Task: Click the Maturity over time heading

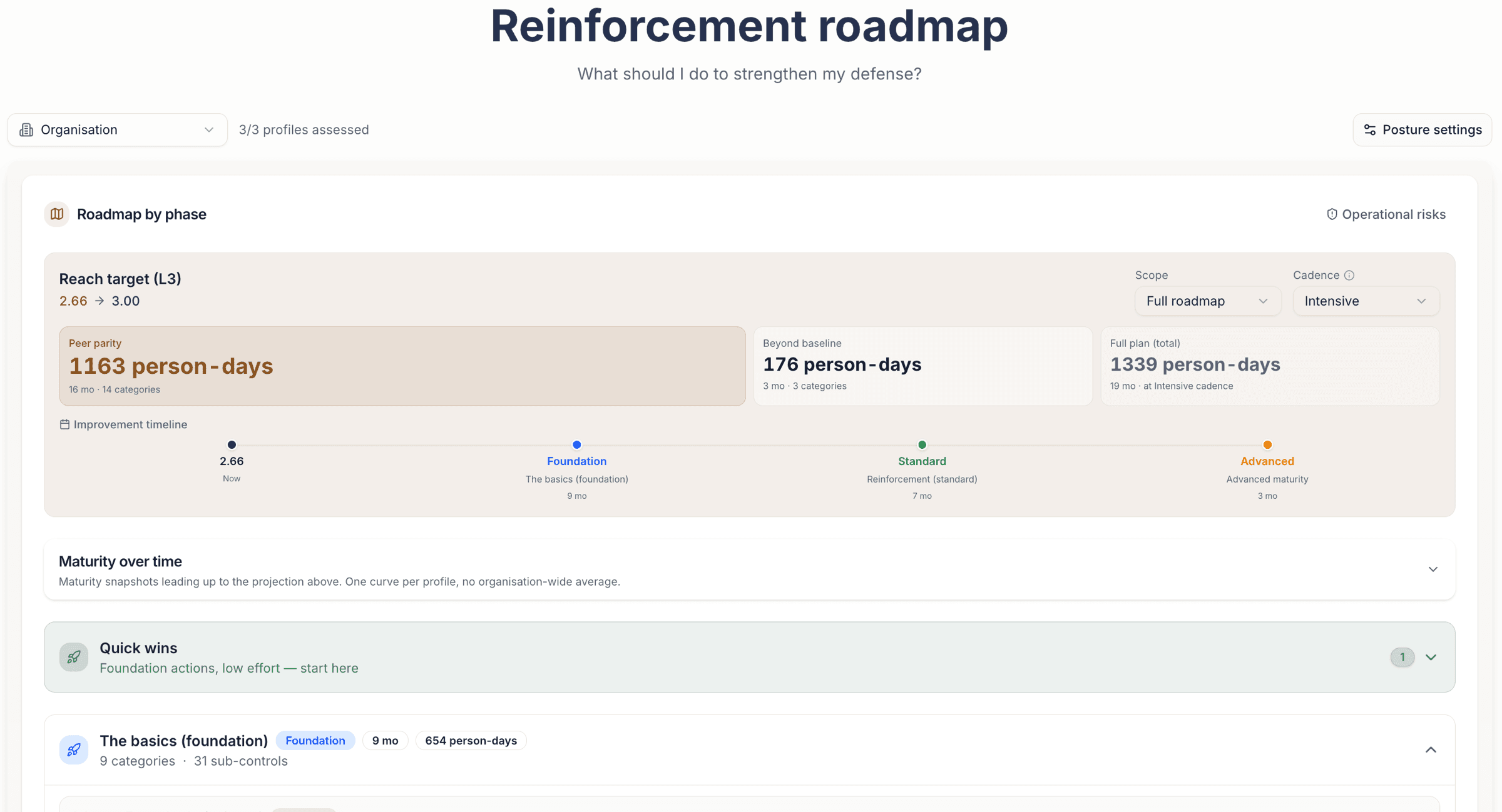Action: [120, 561]
